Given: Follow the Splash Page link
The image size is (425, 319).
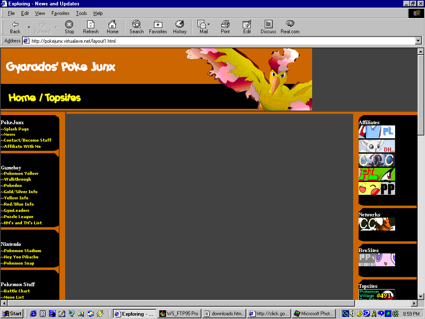Looking at the screenshot, I should 16,129.
